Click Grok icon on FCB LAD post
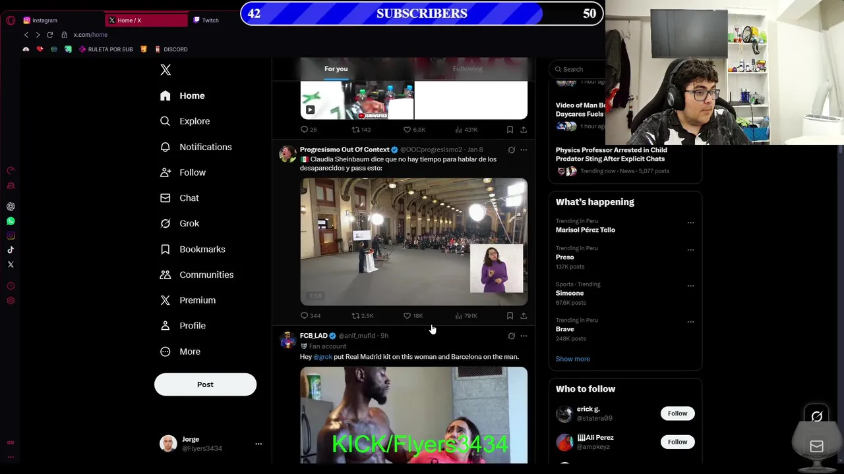This screenshot has height=474, width=844. pos(511,336)
